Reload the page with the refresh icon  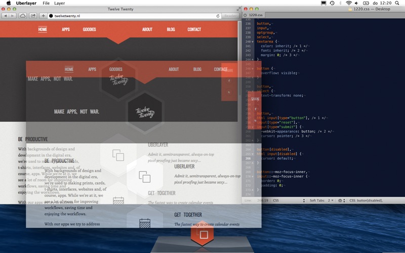tap(218, 16)
